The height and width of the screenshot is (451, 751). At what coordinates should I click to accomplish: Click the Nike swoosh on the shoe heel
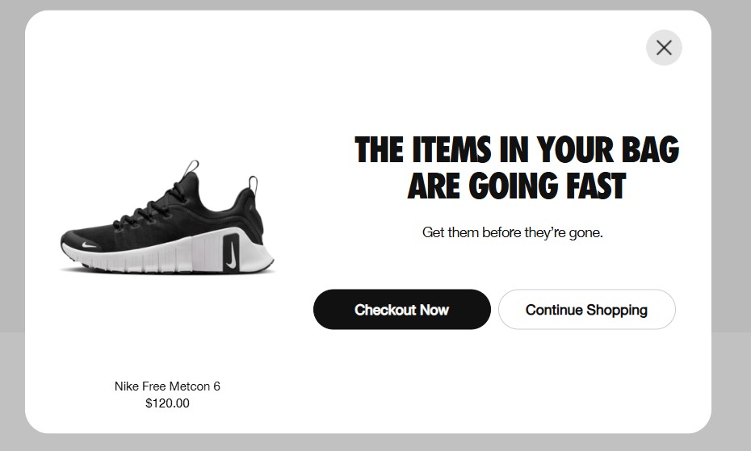tap(232, 252)
